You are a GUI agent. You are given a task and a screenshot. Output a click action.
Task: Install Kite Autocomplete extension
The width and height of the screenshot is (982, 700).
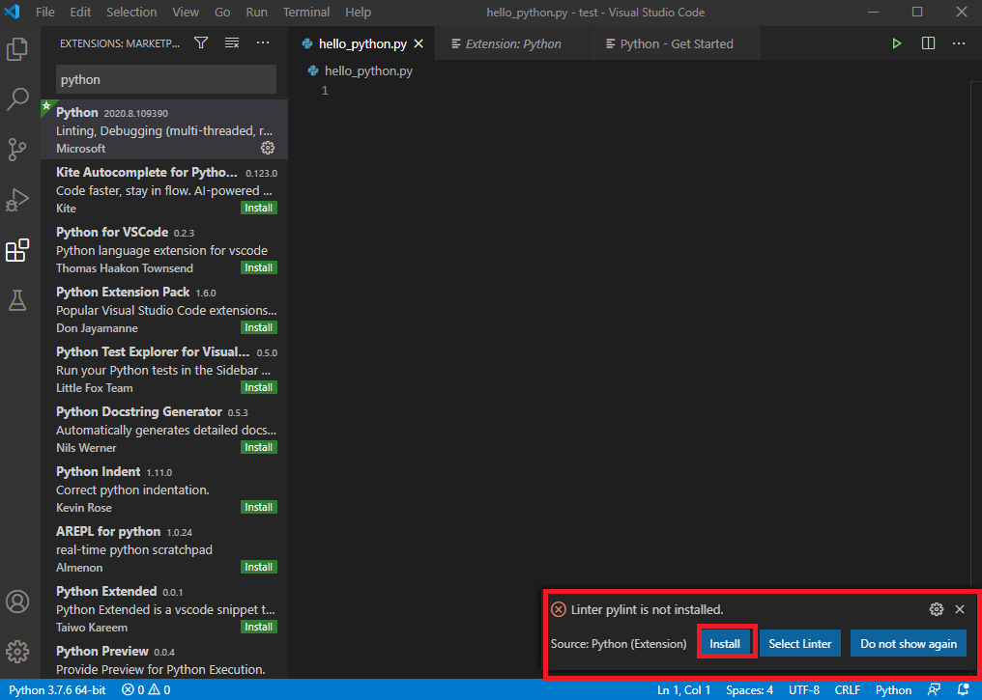259,208
